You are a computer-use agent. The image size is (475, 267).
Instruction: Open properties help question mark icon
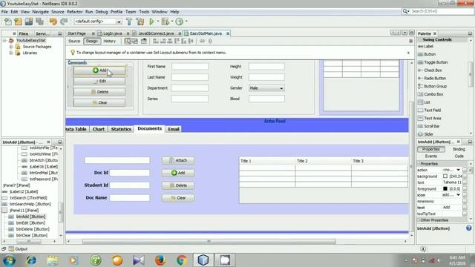[x=468, y=228]
